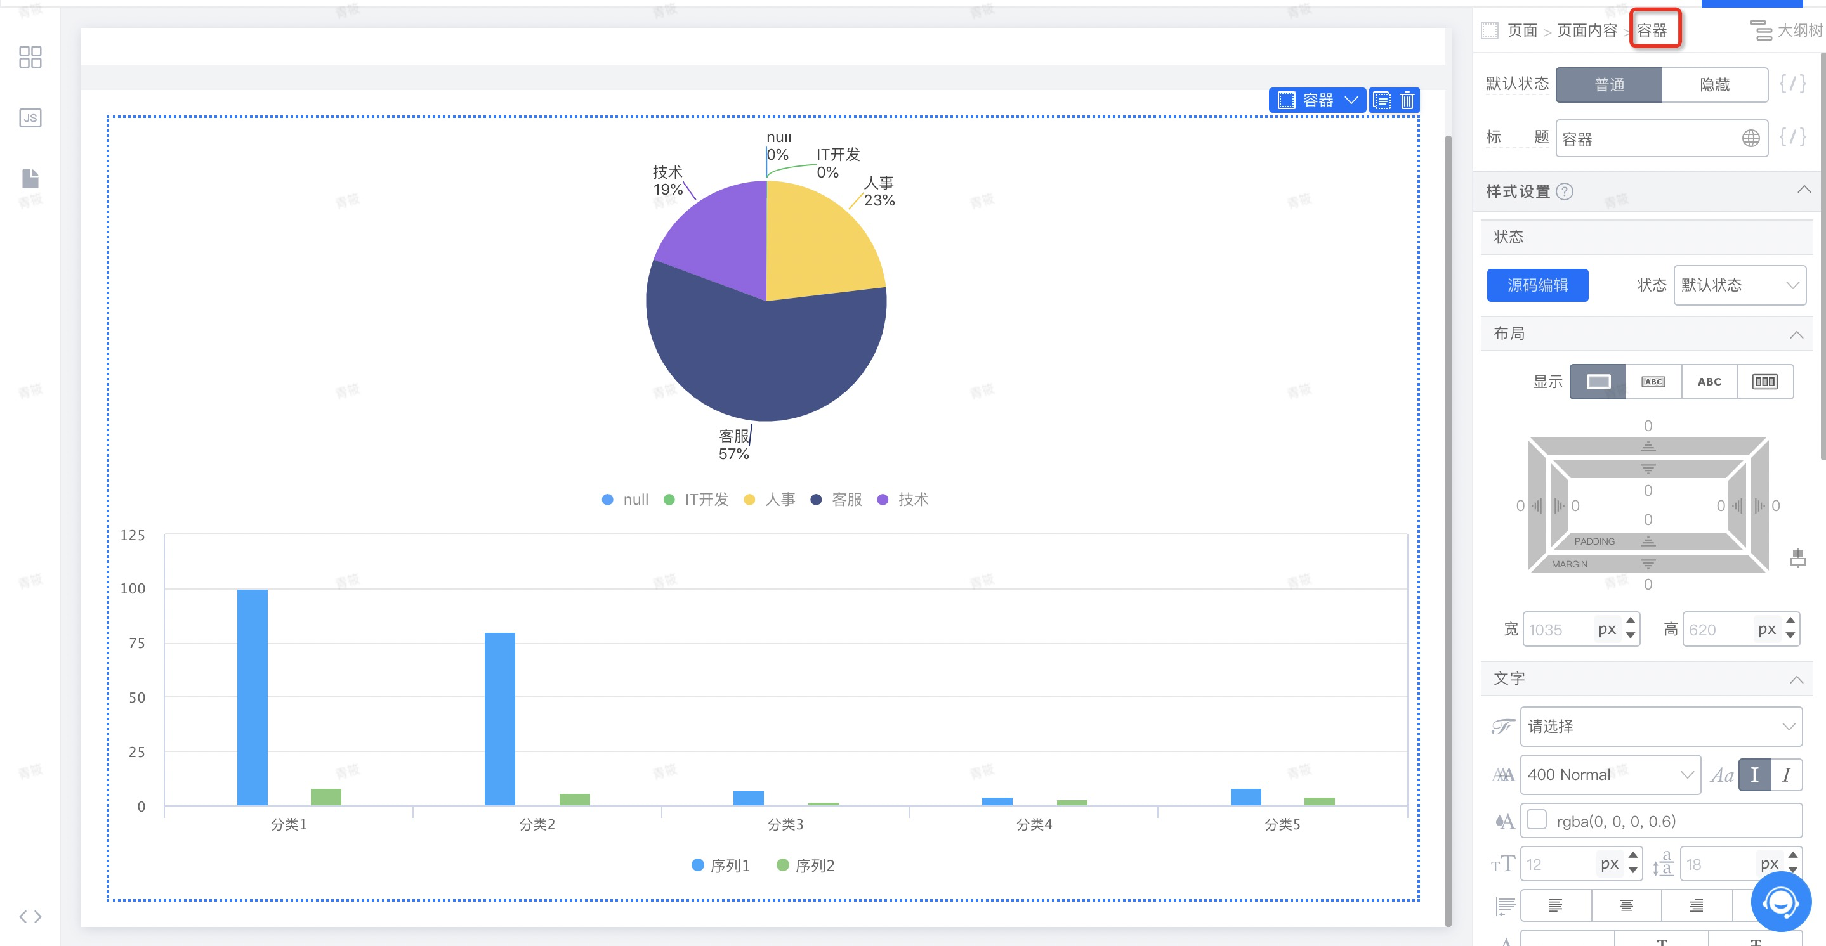Screen dimensions: 1826x946
Task: Open the component library grid icon
Action: 30,56
